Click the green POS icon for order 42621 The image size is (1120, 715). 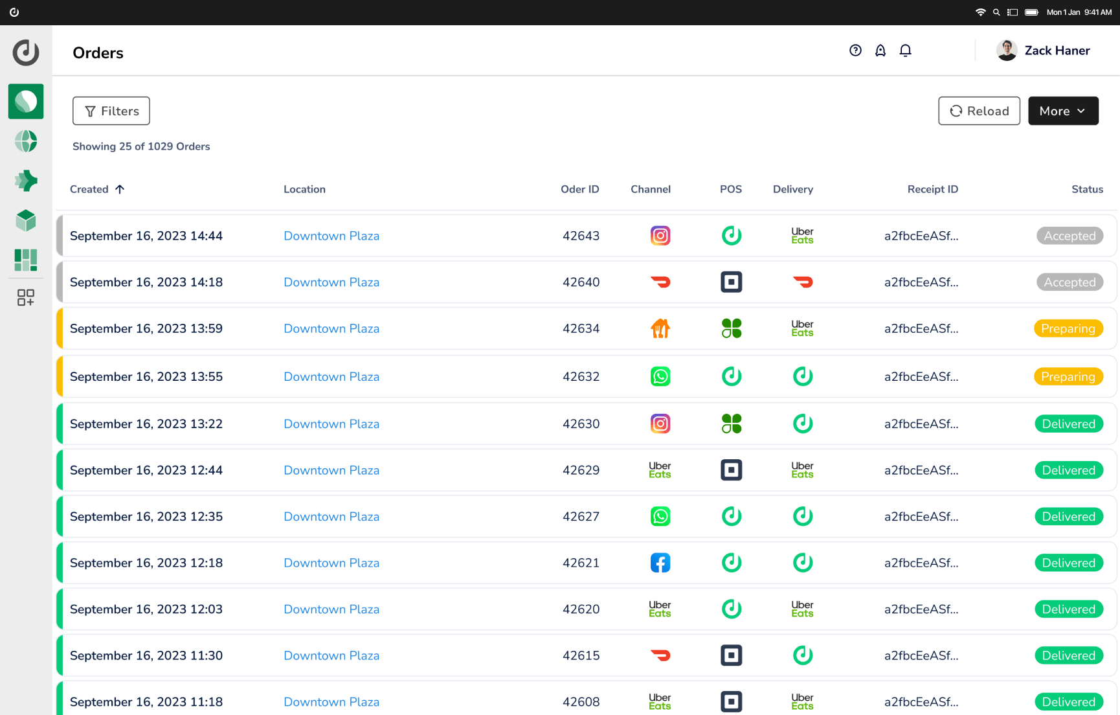(732, 563)
